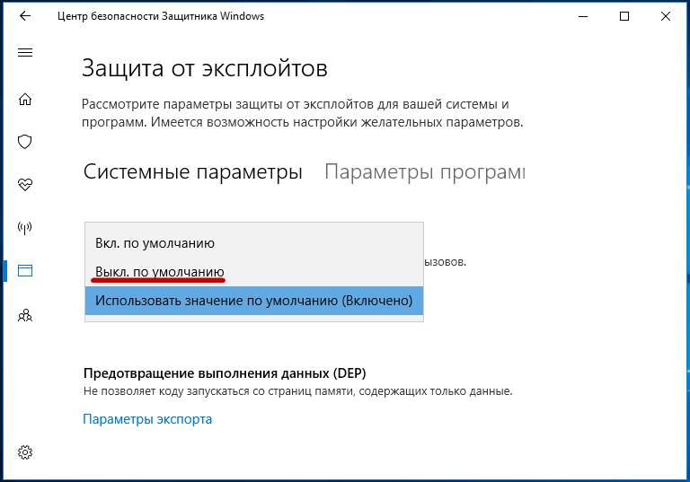Minimize the Windows Defender window
Viewport: 690px width, 482px height.
coord(583,16)
